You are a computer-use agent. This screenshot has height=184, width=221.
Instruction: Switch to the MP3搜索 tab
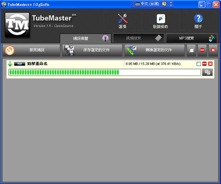[192, 38]
